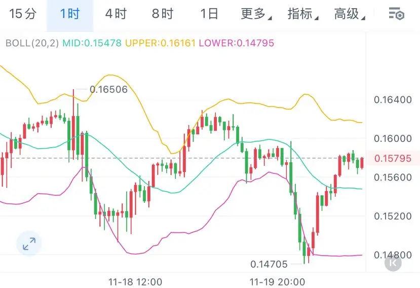Open chart settings icon at top right

pyautogui.click(x=396, y=14)
